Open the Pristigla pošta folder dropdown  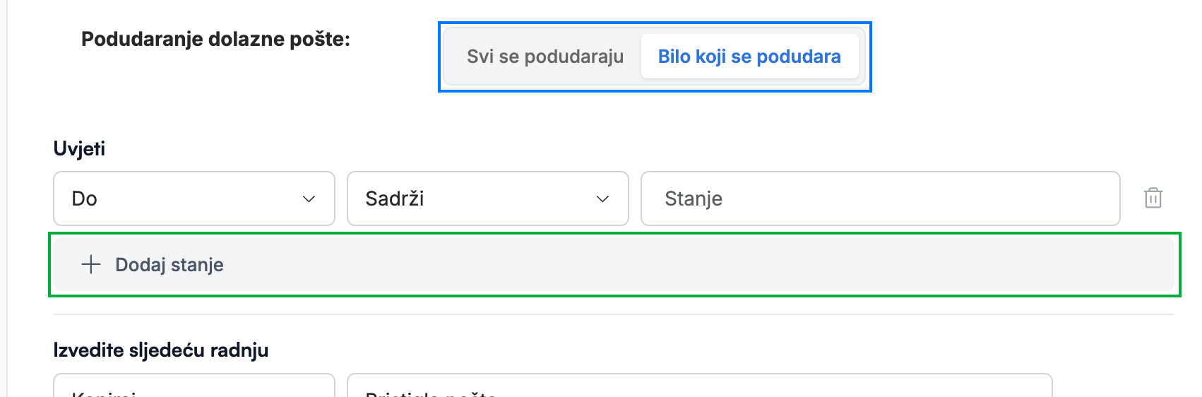(700, 386)
